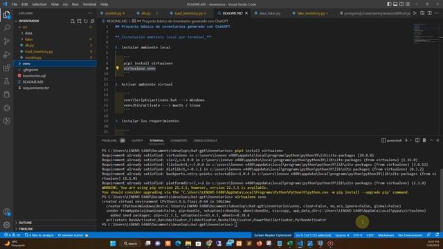Open editor more actions ellipsis
443x249 pixels.
(437, 13)
